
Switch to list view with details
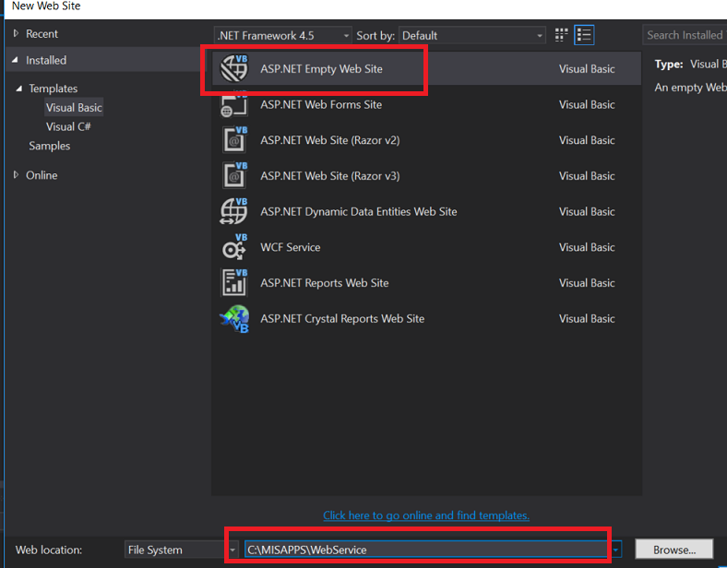click(x=584, y=35)
